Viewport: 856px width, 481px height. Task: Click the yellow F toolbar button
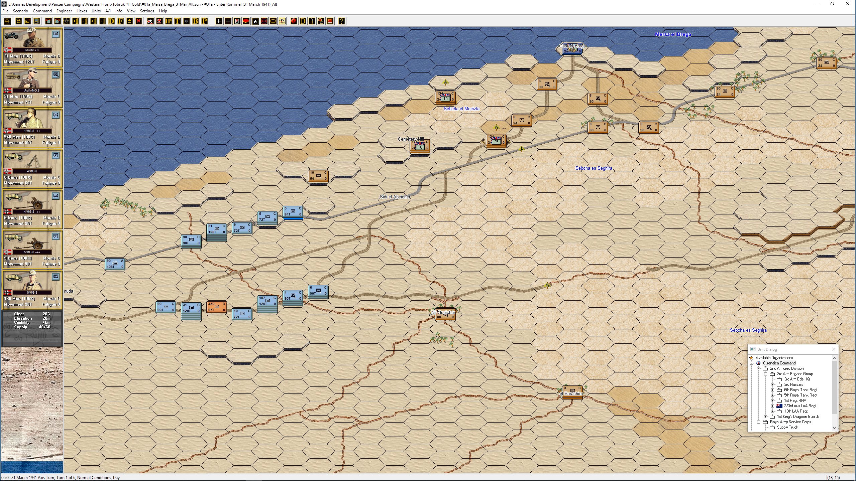[x=120, y=21]
